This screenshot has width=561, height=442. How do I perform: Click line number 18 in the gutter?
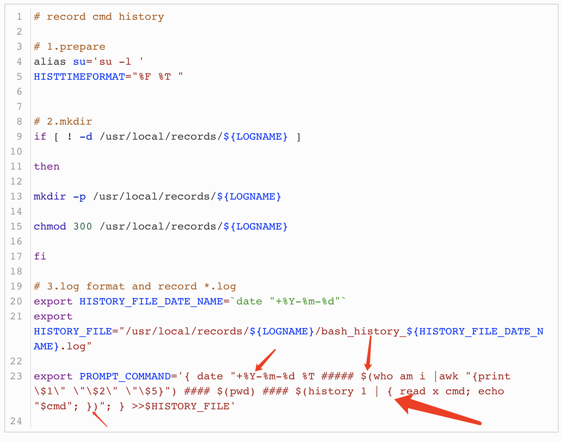(16, 271)
